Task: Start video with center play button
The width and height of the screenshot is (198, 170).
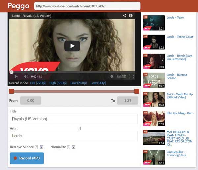Action: (x=72, y=46)
